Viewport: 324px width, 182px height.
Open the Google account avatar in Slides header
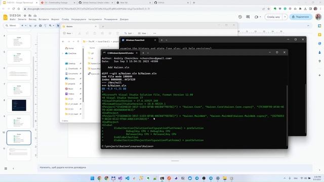(x=318, y=17)
